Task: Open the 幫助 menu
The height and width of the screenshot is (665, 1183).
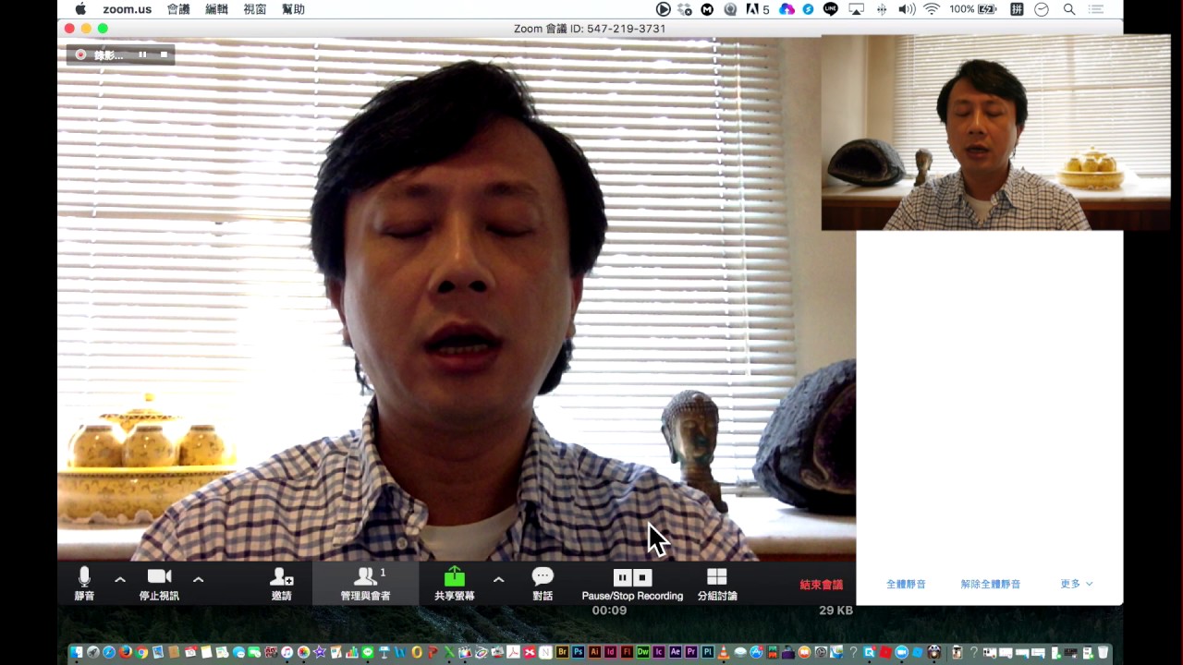Action: click(293, 9)
